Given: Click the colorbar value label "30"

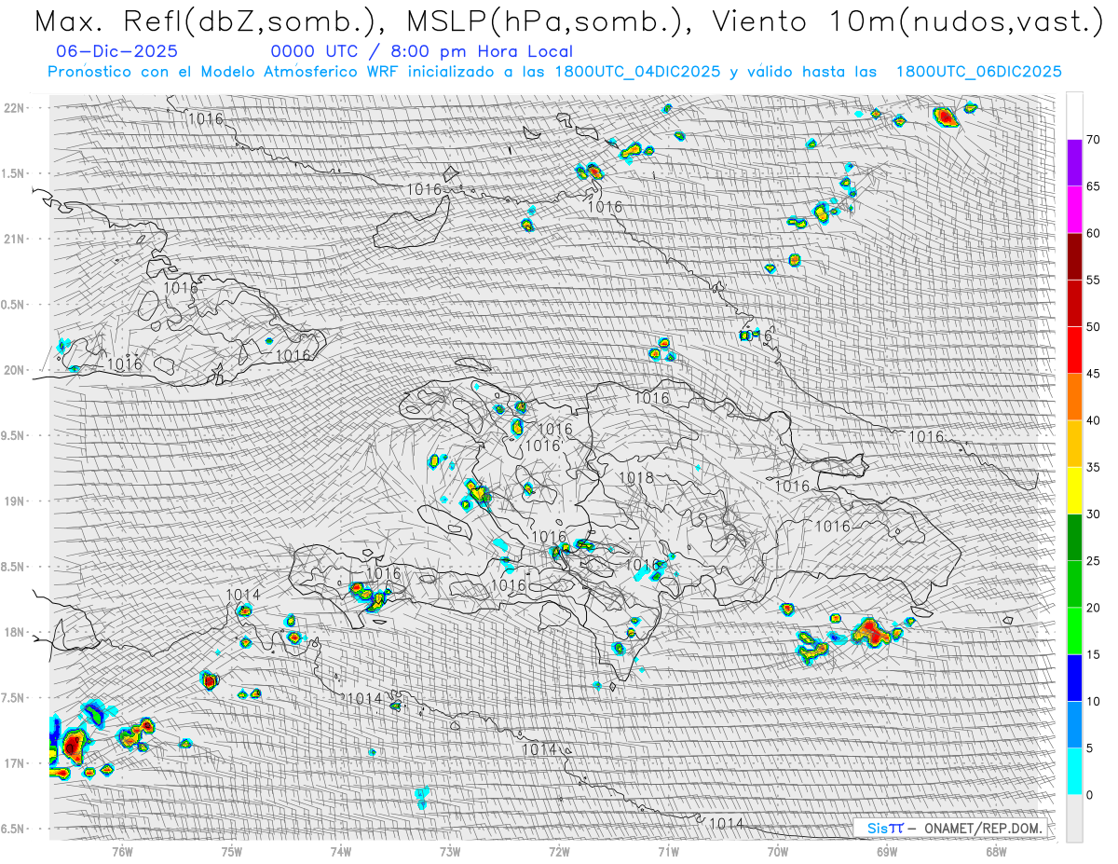Looking at the screenshot, I should [x=1093, y=514].
